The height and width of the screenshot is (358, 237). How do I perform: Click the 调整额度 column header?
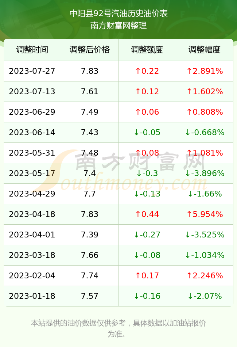[x=147, y=50]
